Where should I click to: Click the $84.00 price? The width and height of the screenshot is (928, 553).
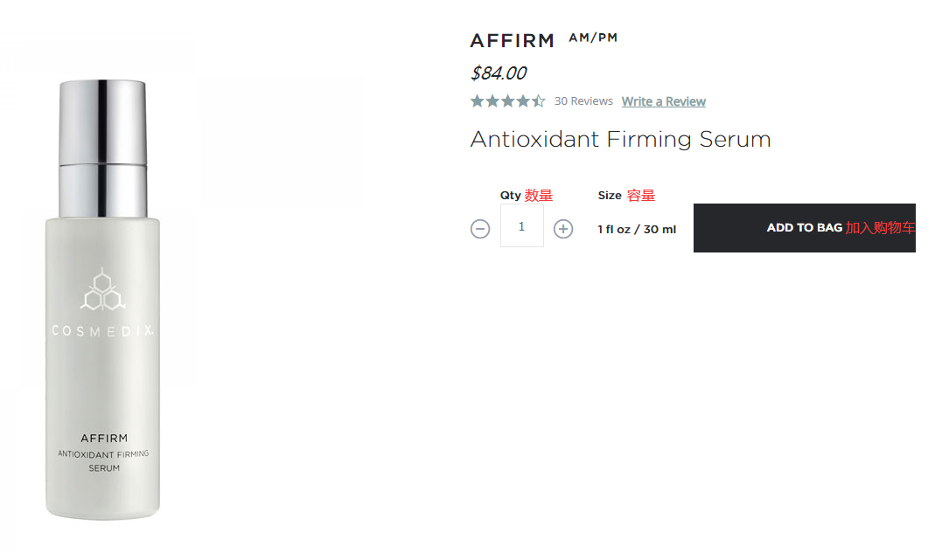pyautogui.click(x=499, y=73)
